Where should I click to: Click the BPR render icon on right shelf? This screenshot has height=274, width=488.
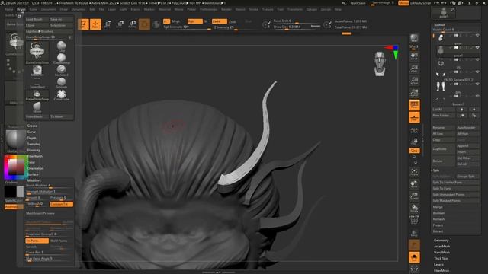[414, 39]
